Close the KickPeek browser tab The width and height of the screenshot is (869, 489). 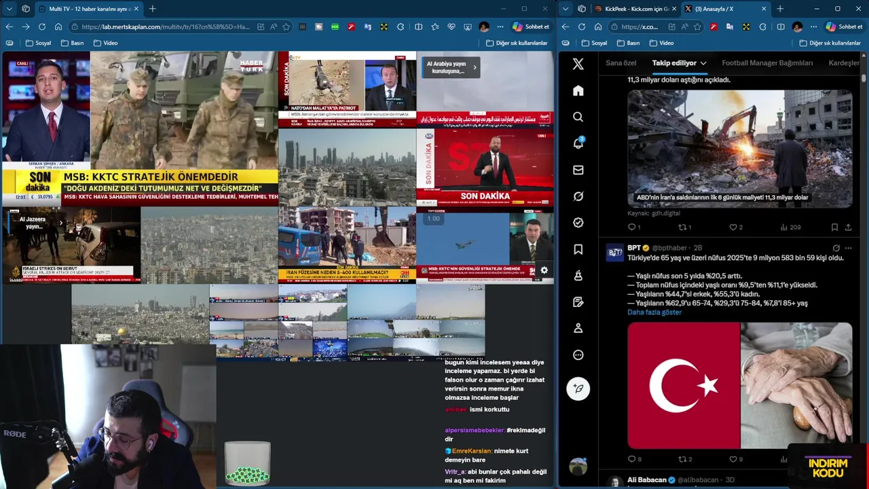[x=674, y=9]
